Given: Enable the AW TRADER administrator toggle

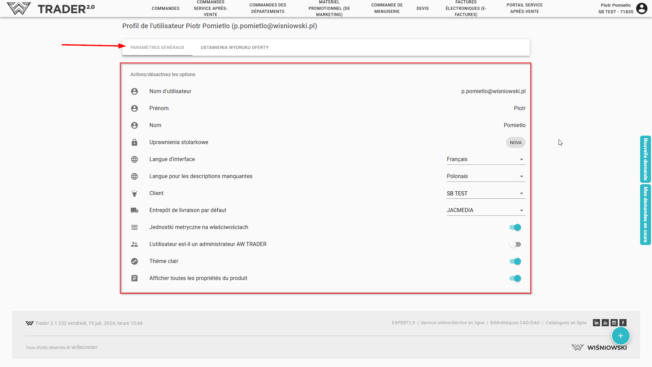Looking at the screenshot, I should click(x=515, y=244).
